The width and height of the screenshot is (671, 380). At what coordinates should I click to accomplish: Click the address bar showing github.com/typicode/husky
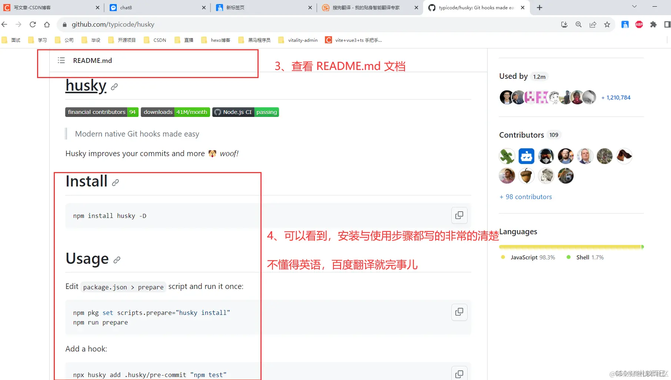[x=113, y=24]
